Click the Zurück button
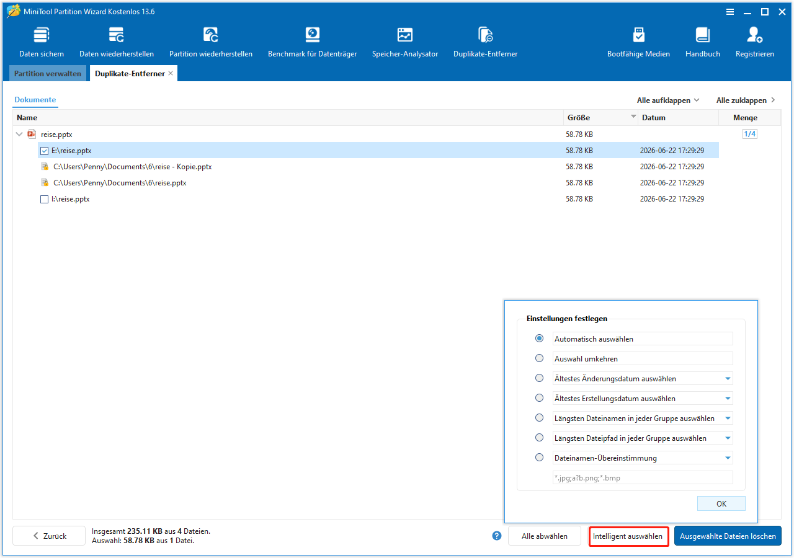Screen dimensions: 794x558 [49, 536]
